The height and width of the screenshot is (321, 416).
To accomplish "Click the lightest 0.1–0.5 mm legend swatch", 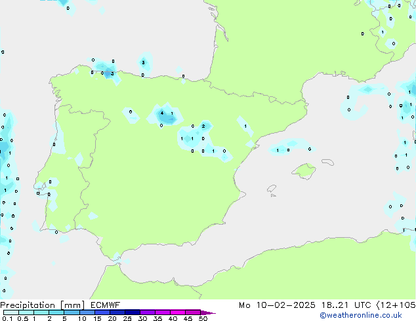I will click(11, 312).
